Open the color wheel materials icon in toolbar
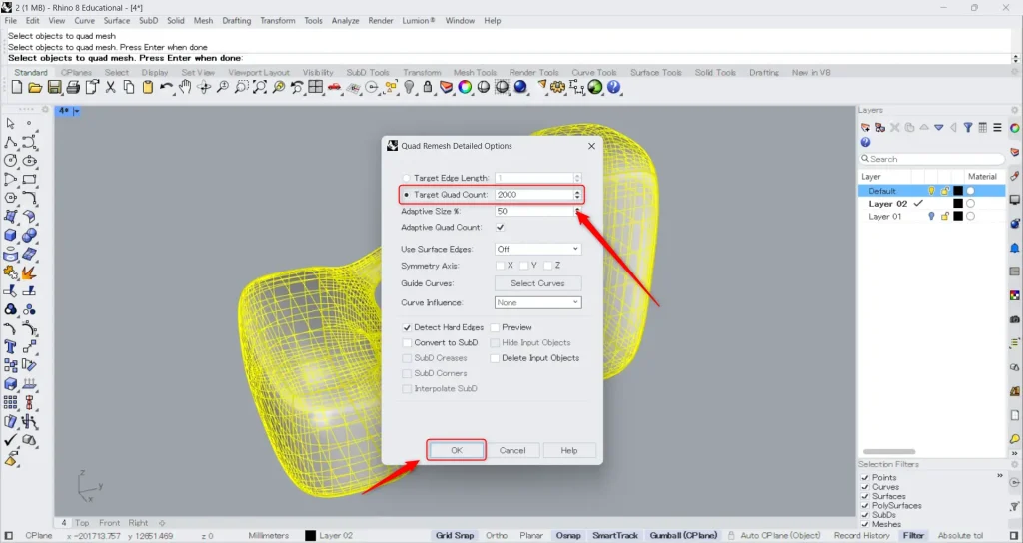 point(465,87)
